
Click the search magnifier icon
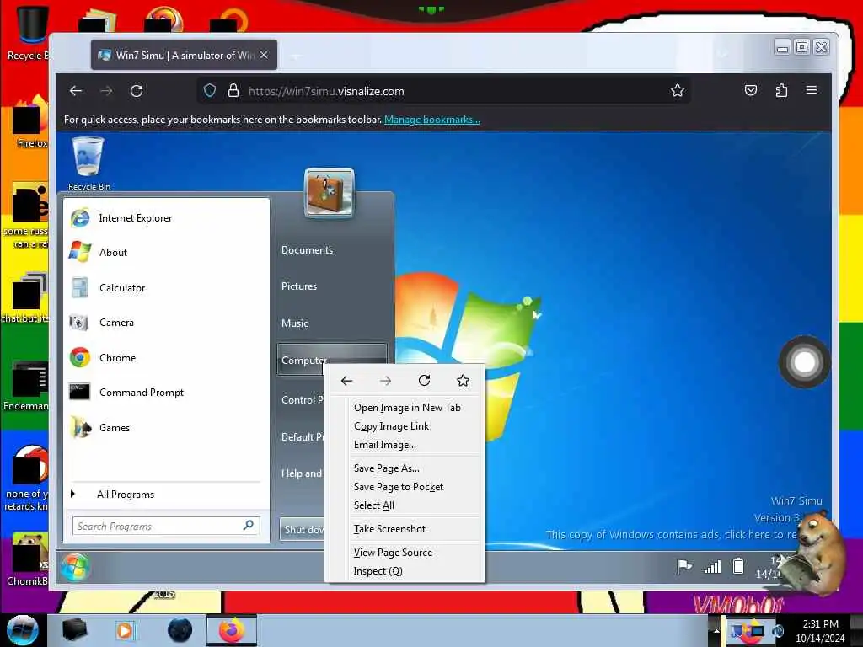(x=249, y=526)
